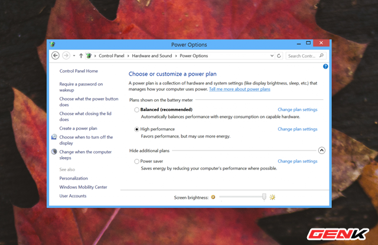Expand the arrow after Control Panel breadcrumb
This screenshot has width=378, height=245.
[128, 56]
